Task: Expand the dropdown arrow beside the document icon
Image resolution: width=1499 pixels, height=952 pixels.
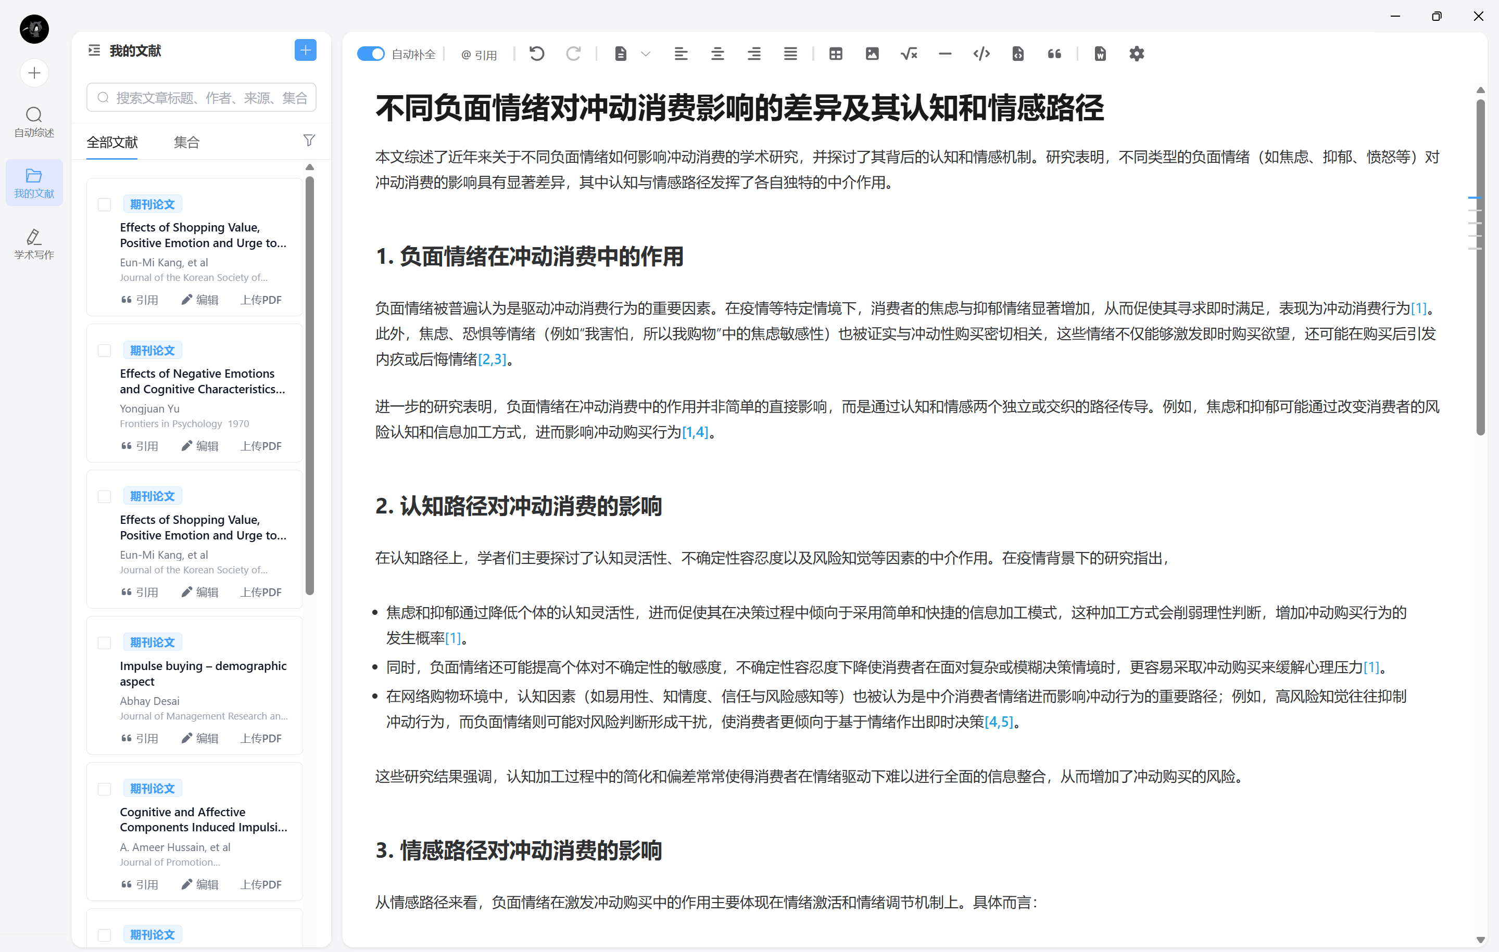Action: (646, 54)
